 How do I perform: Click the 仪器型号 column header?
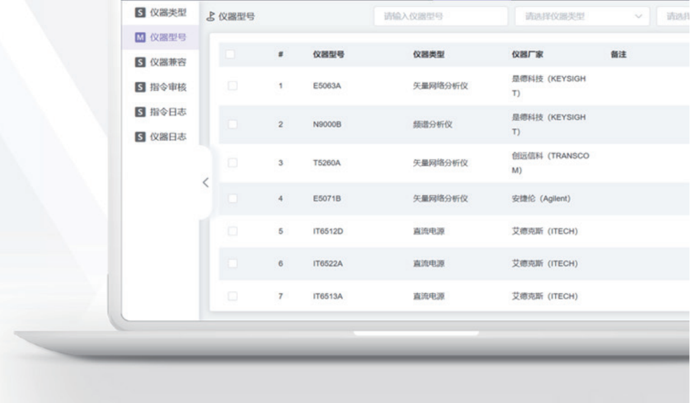pos(328,55)
